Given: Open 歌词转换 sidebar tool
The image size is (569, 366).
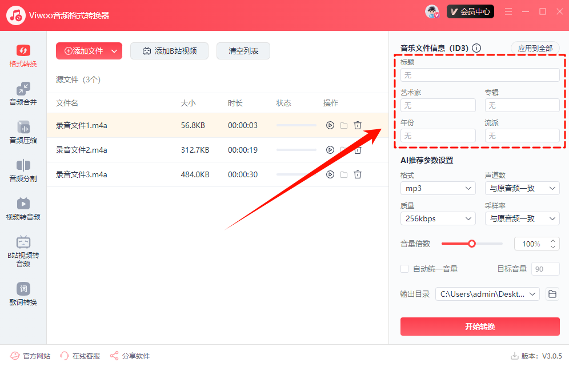Looking at the screenshot, I should tap(23, 295).
